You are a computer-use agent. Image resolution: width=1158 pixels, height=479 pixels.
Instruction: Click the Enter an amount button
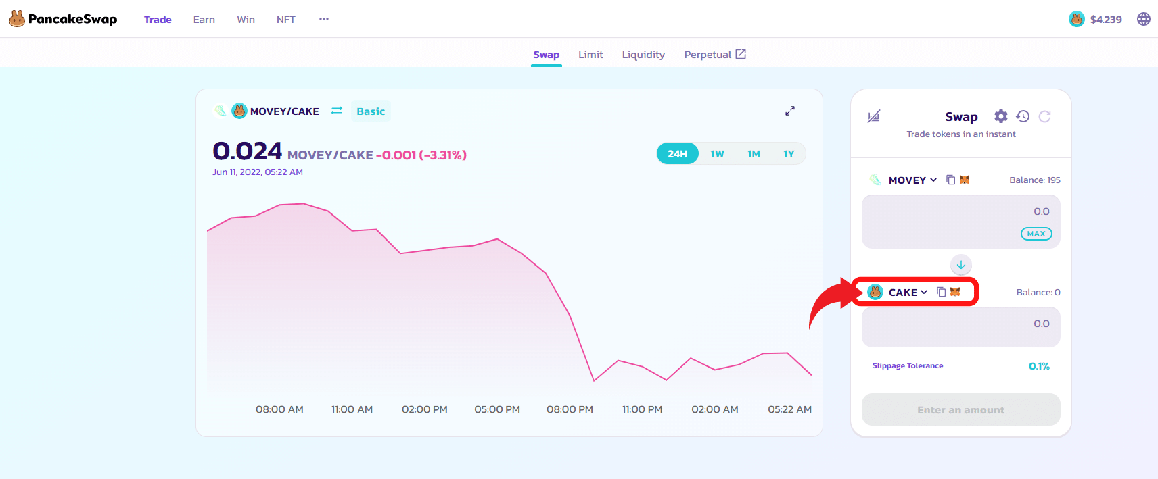click(x=961, y=409)
